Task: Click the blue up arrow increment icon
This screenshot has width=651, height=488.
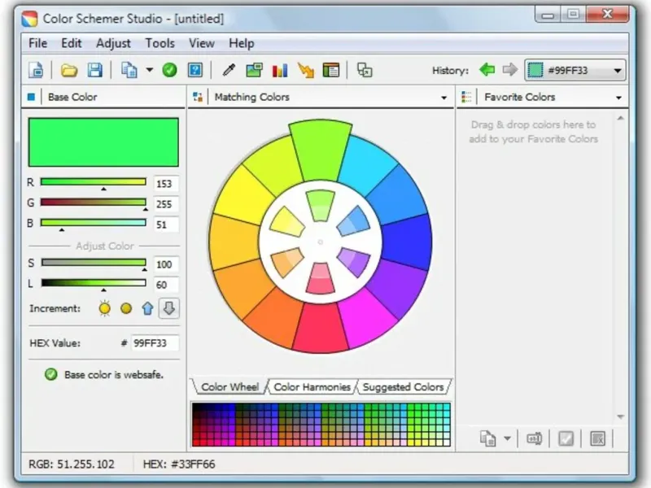Action: [147, 308]
